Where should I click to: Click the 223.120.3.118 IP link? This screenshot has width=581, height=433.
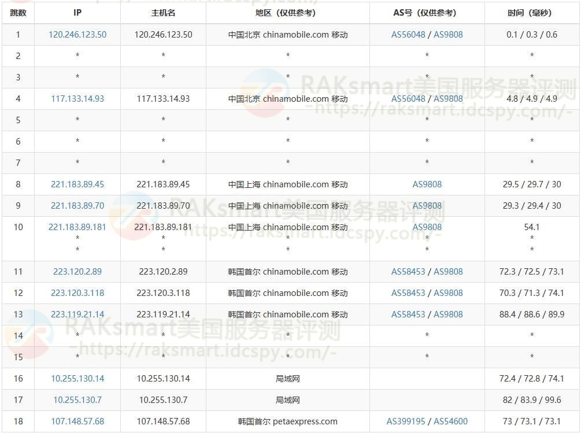[x=77, y=293]
